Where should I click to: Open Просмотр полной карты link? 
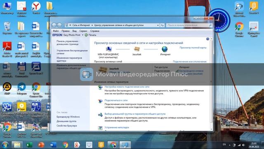pyautogui.click(x=193, y=48)
